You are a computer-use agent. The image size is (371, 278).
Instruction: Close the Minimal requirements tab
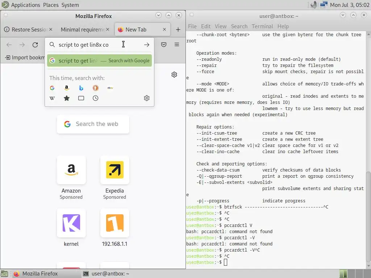(108, 29)
